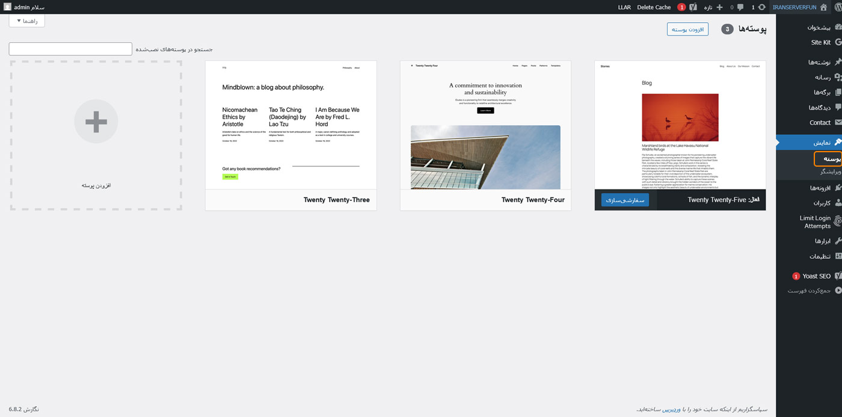This screenshot has height=417, width=842.
Task: Open Limit Login Attempts in sidebar
Action: point(815,222)
